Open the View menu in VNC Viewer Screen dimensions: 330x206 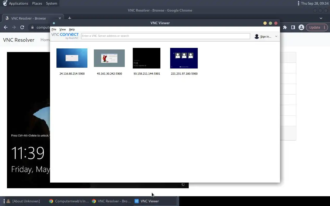[63, 29]
